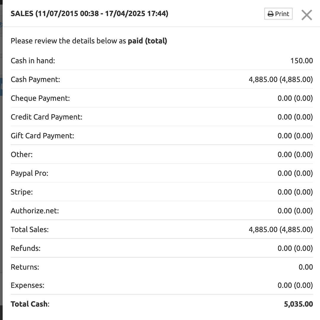Click the Paypal Pro label
The height and width of the screenshot is (320, 320).
(29, 173)
